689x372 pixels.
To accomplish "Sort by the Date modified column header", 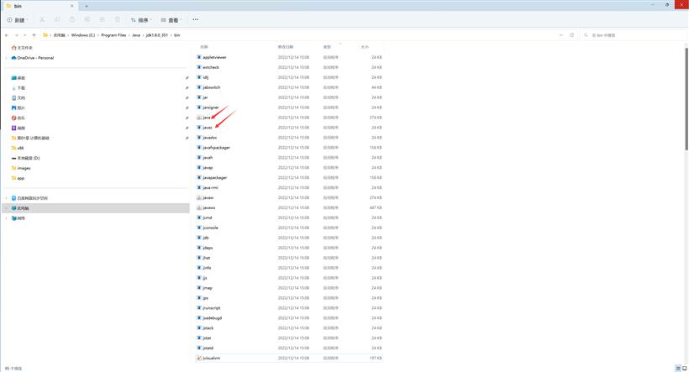I will [286, 47].
